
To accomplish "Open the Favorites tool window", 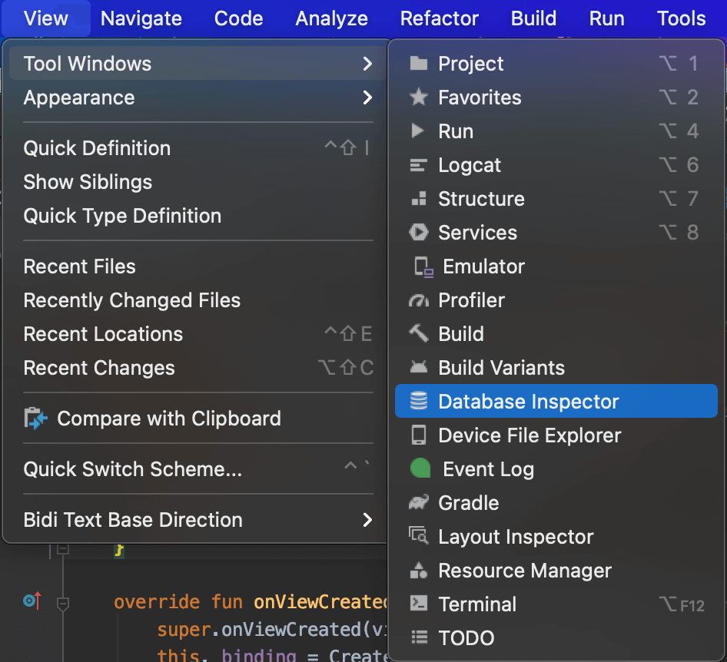I will coord(556,98).
